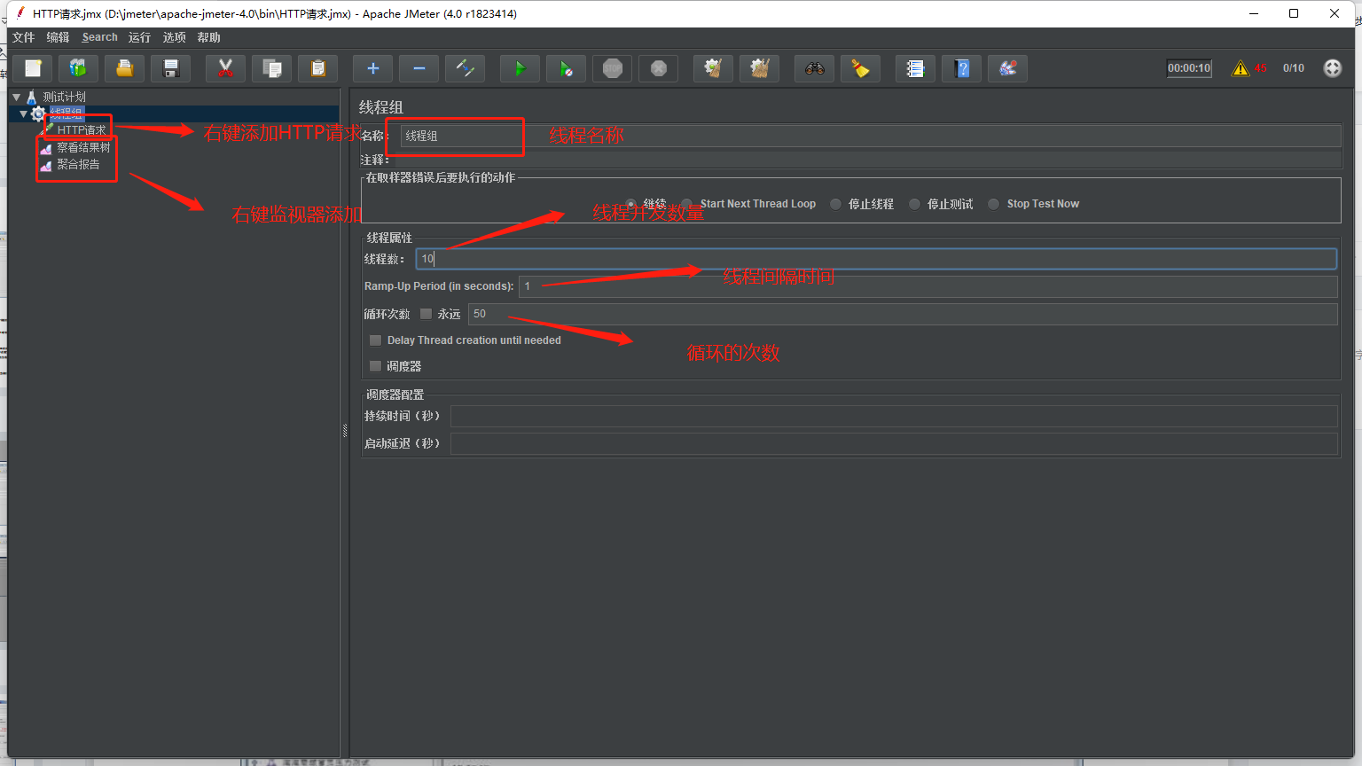Open the 编辑 menu
Screen dimensions: 1362x766
[59, 37]
